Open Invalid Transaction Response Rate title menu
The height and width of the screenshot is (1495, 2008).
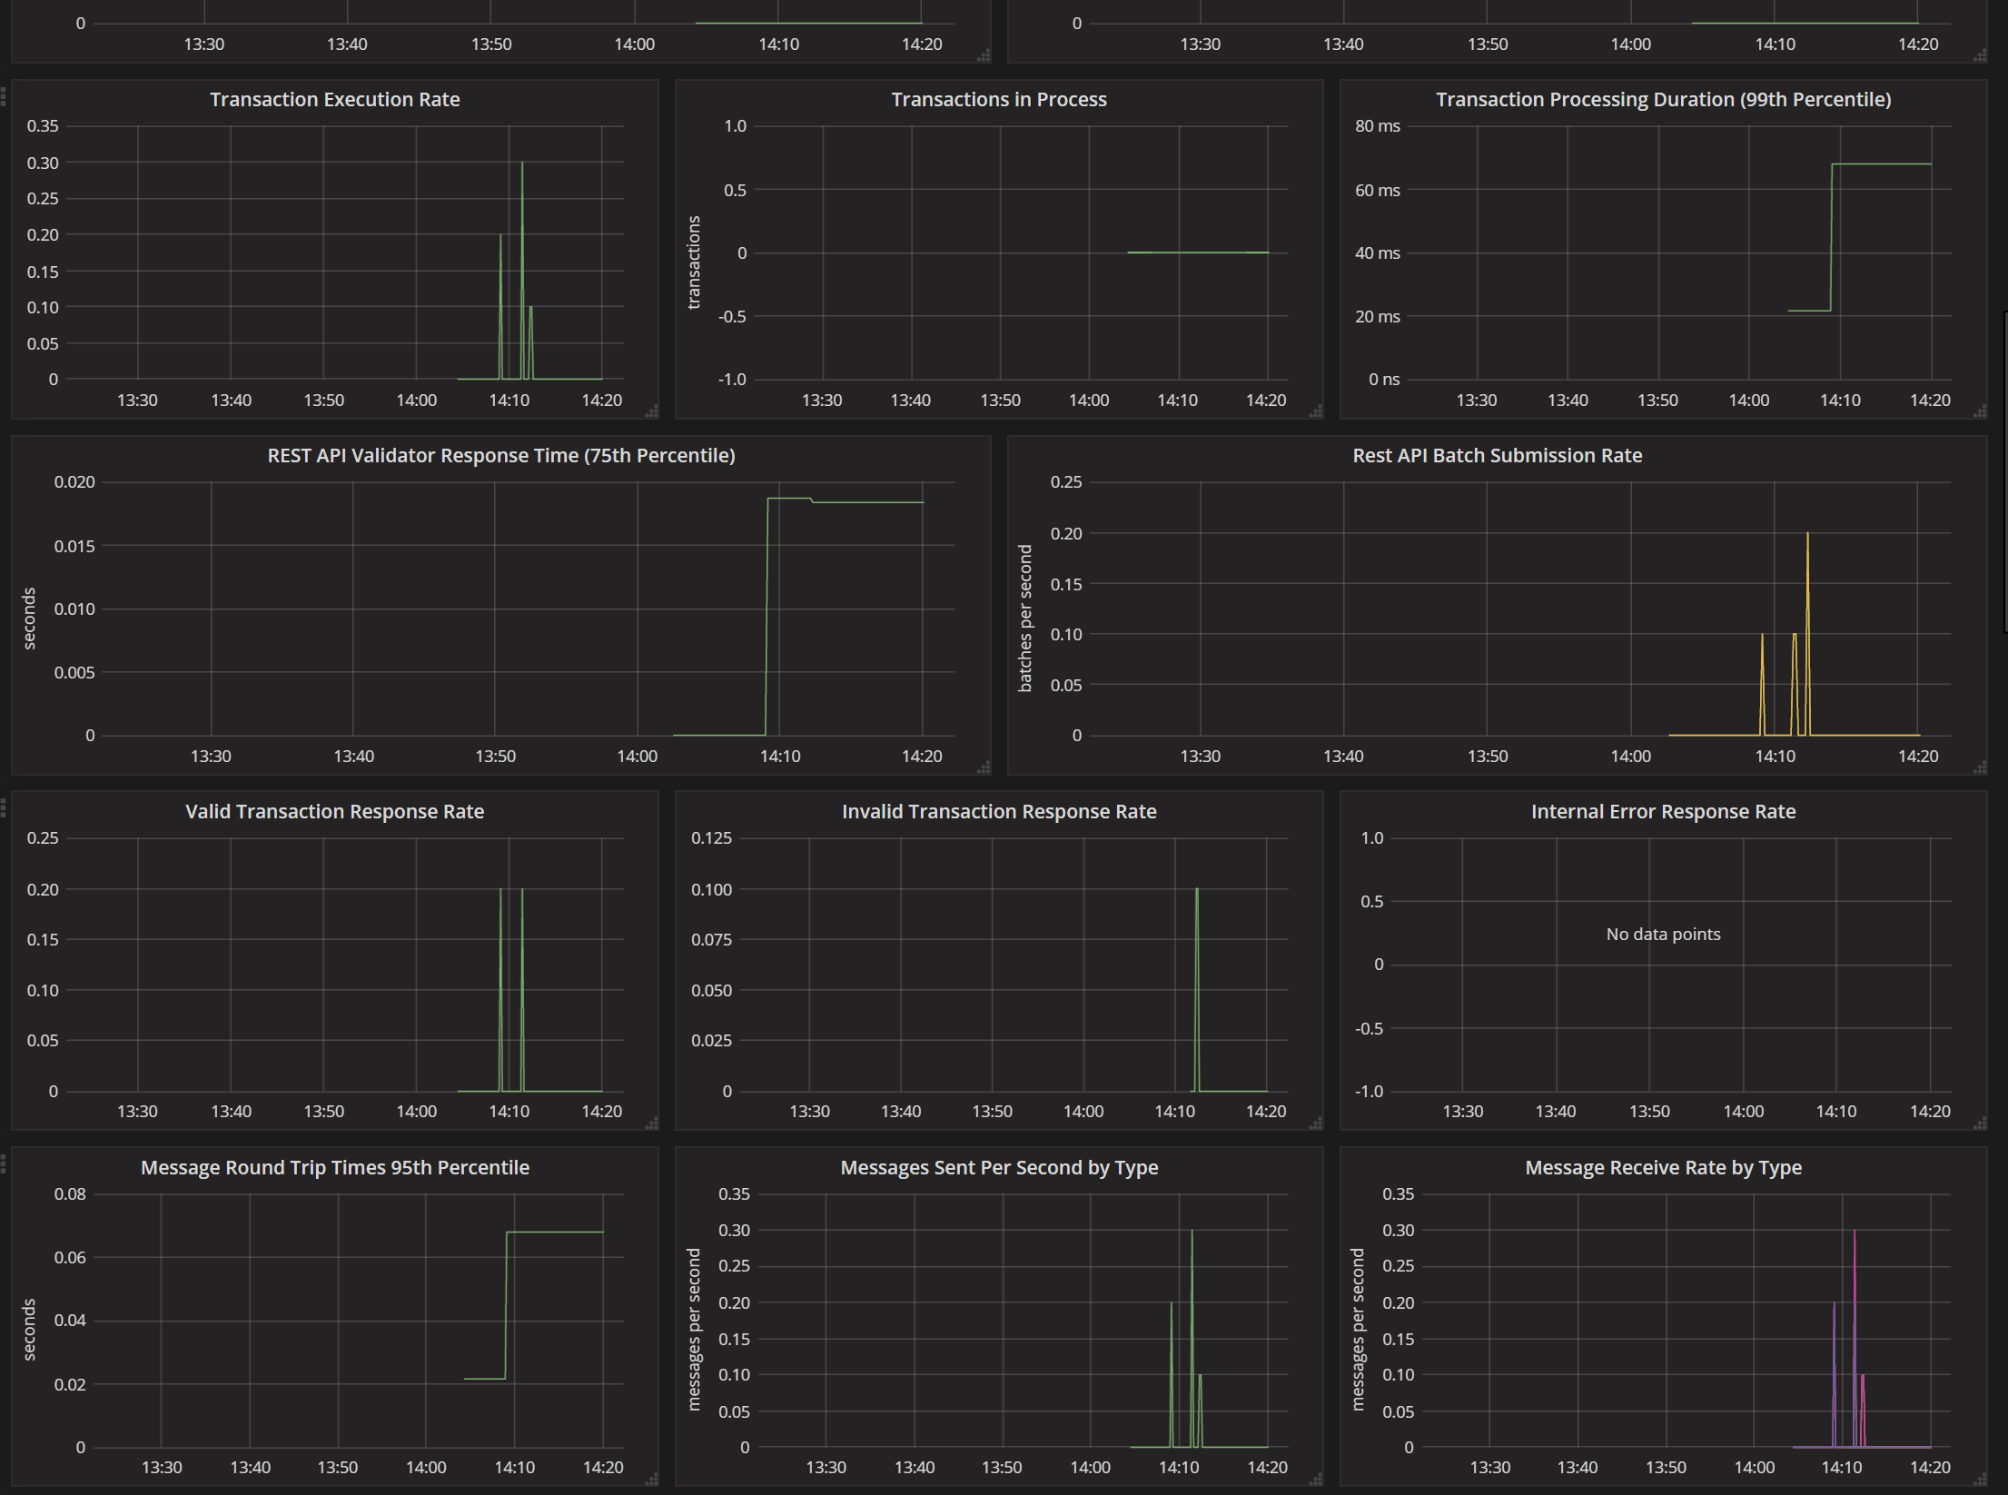coord(998,811)
